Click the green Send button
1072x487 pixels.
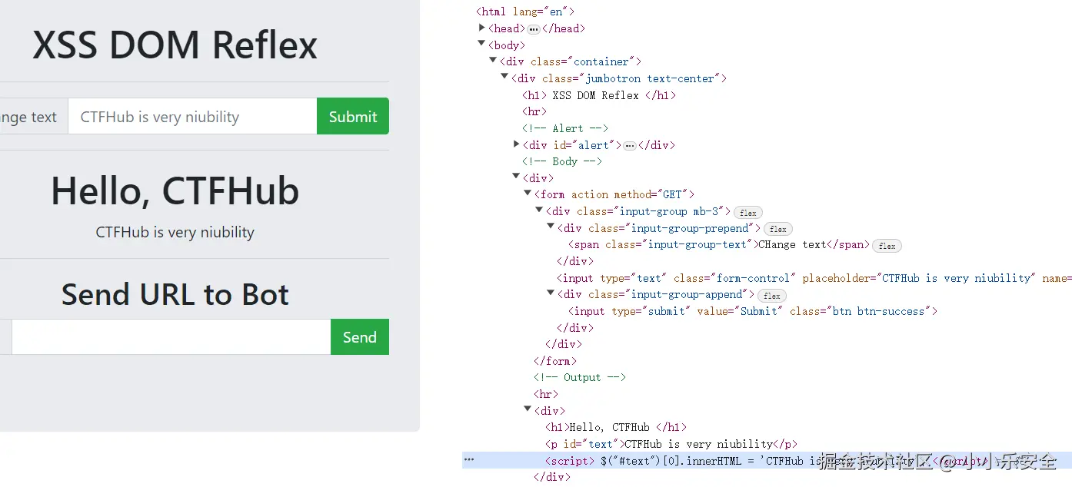click(360, 337)
